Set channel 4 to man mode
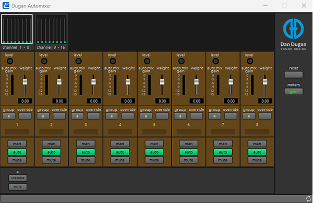The image size is (313, 203). [x=120, y=144]
